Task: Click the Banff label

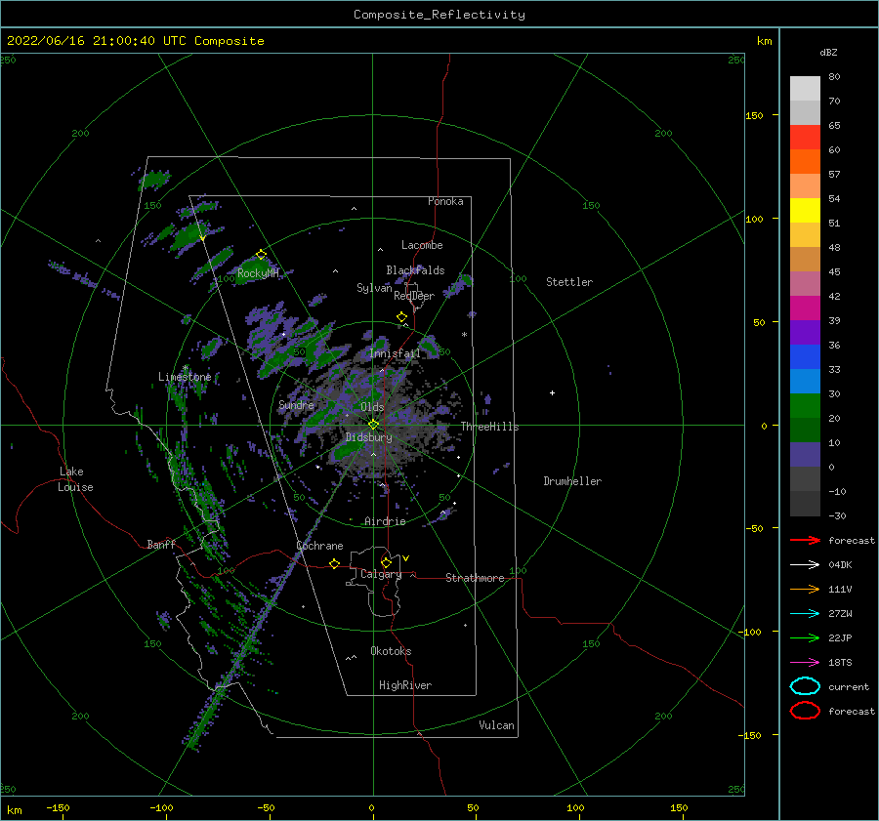Action: 161,544
